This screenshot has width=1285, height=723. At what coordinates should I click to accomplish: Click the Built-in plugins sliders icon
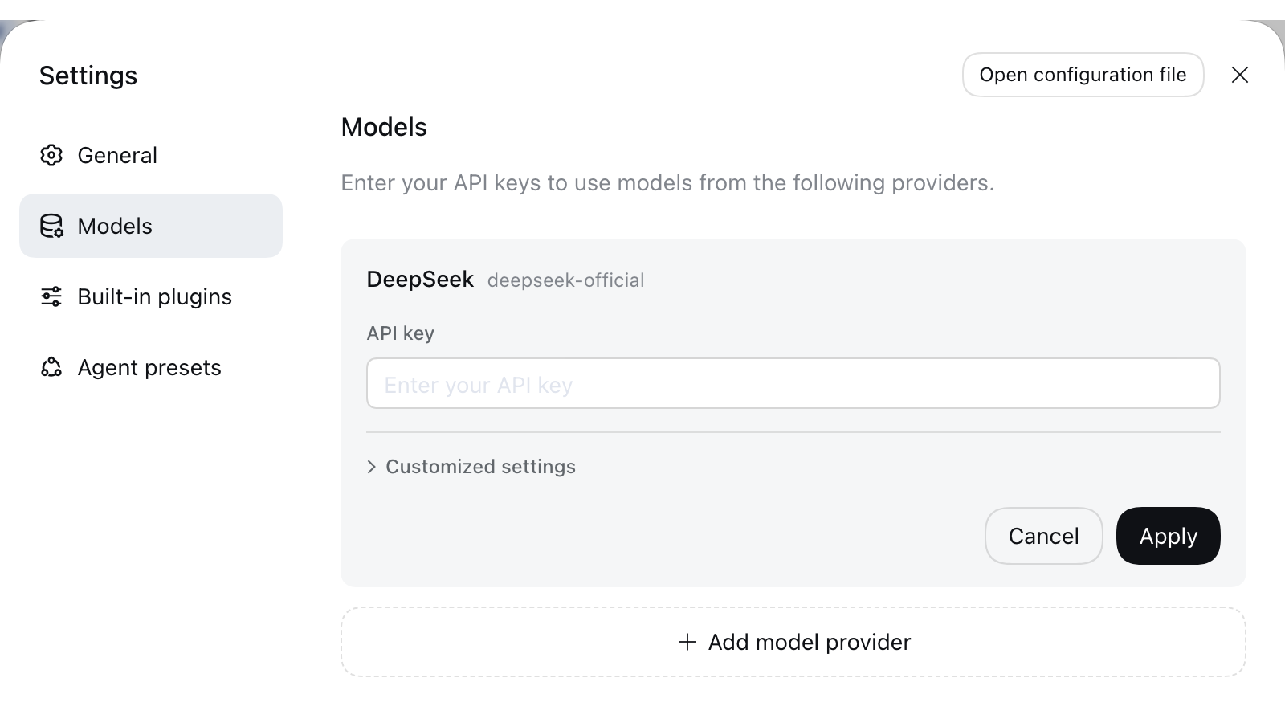pyautogui.click(x=51, y=296)
